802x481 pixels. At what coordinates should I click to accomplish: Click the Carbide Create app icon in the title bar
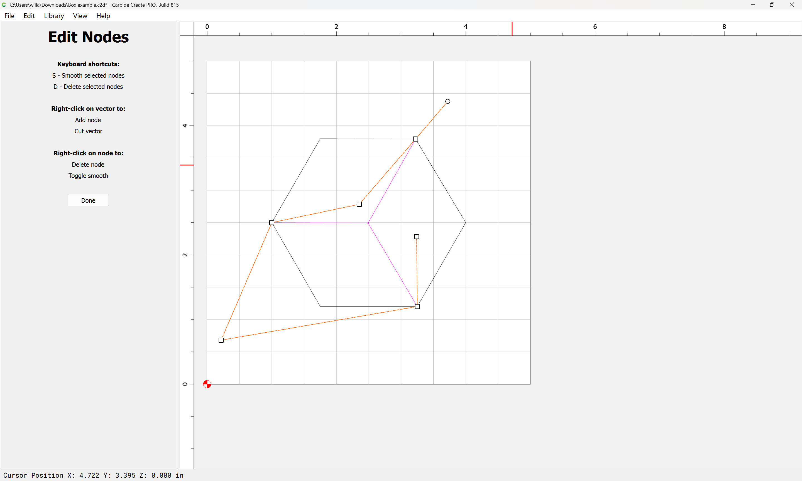click(x=4, y=4)
